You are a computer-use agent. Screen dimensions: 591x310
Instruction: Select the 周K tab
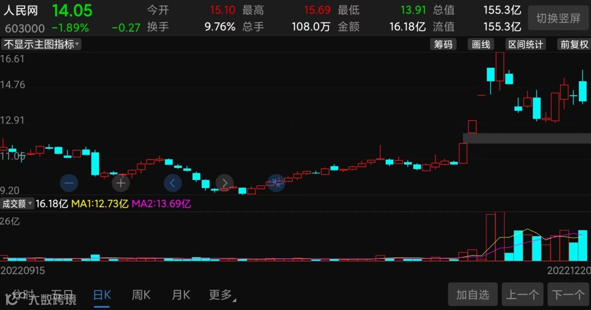tap(141, 295)
